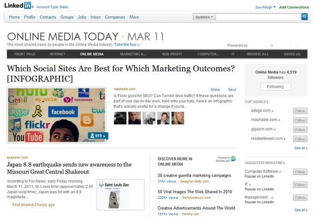This screenshot has width=314, height=218.
Task: Click thefuturebuzz.com source link
Action: pyautogui.click(x=196, y=198)
